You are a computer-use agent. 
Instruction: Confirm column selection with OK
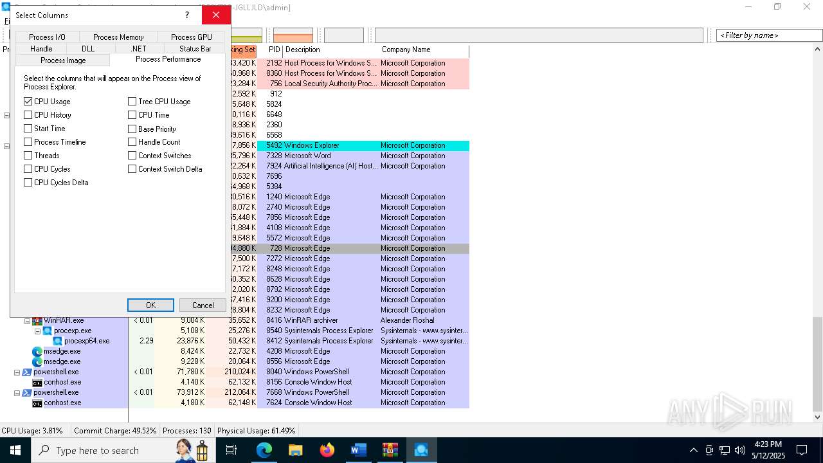tap(150, 305)
